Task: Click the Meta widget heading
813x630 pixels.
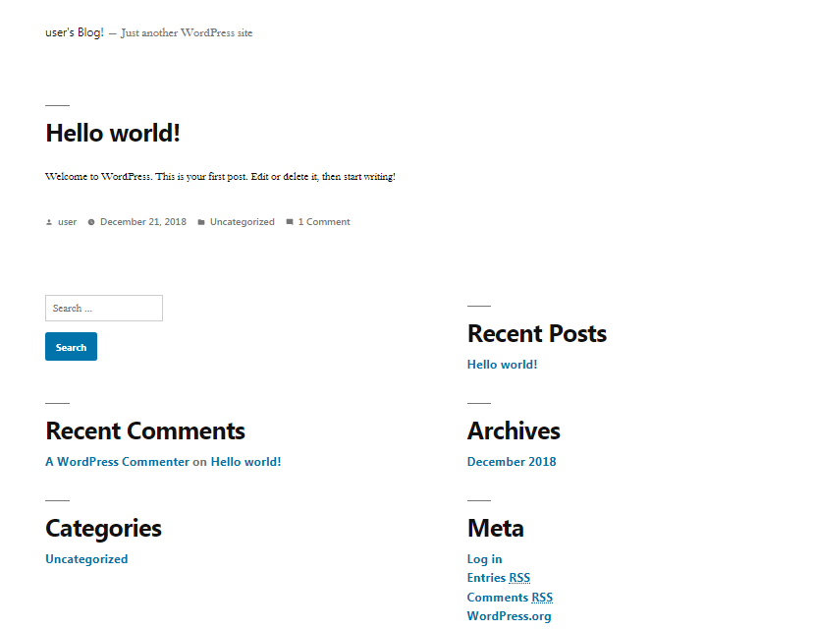Action: (496, 529)
